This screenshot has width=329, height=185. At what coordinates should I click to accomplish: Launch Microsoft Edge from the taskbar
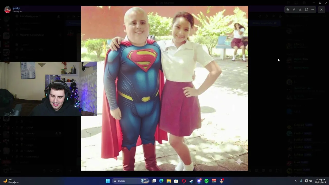[161, 181]
